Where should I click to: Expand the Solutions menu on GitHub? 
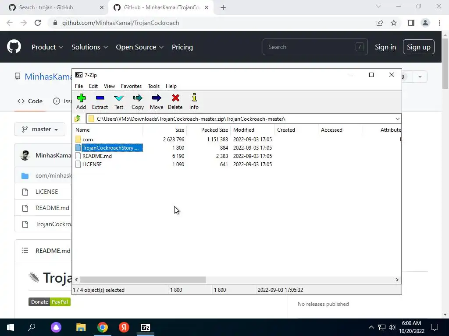[89, 47]
